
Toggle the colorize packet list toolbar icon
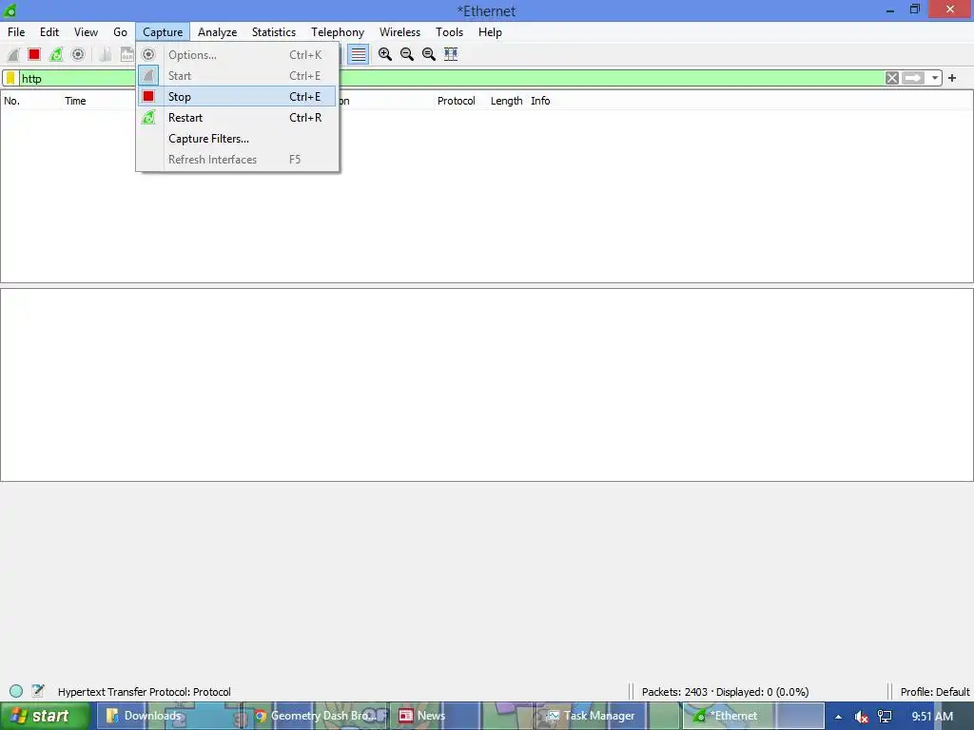[x=359, y=54]
